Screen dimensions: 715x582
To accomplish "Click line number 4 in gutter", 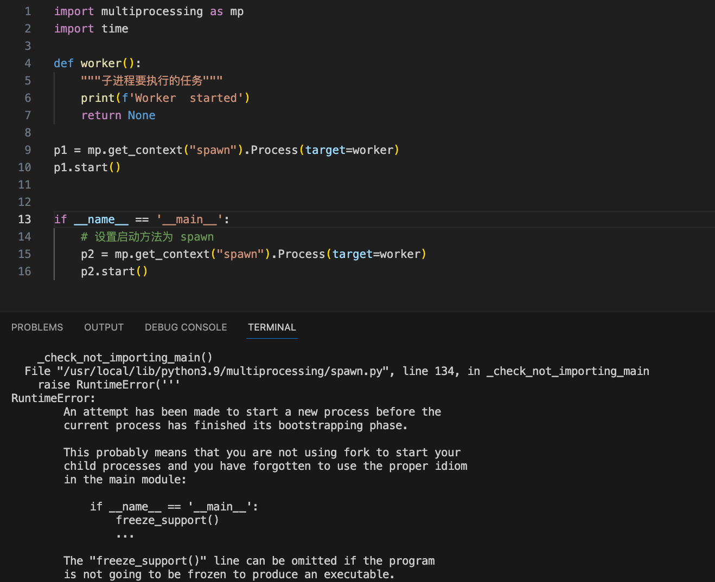I will 28,63.
